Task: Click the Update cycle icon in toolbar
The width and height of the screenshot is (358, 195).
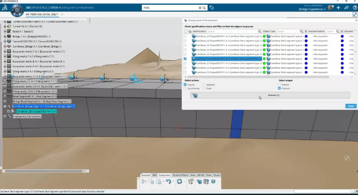Action: pos(180,182)
